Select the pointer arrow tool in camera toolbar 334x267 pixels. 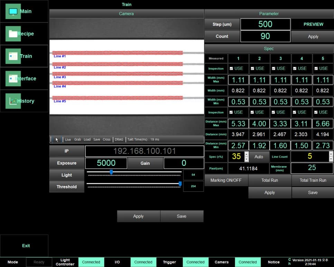(57, 140)
